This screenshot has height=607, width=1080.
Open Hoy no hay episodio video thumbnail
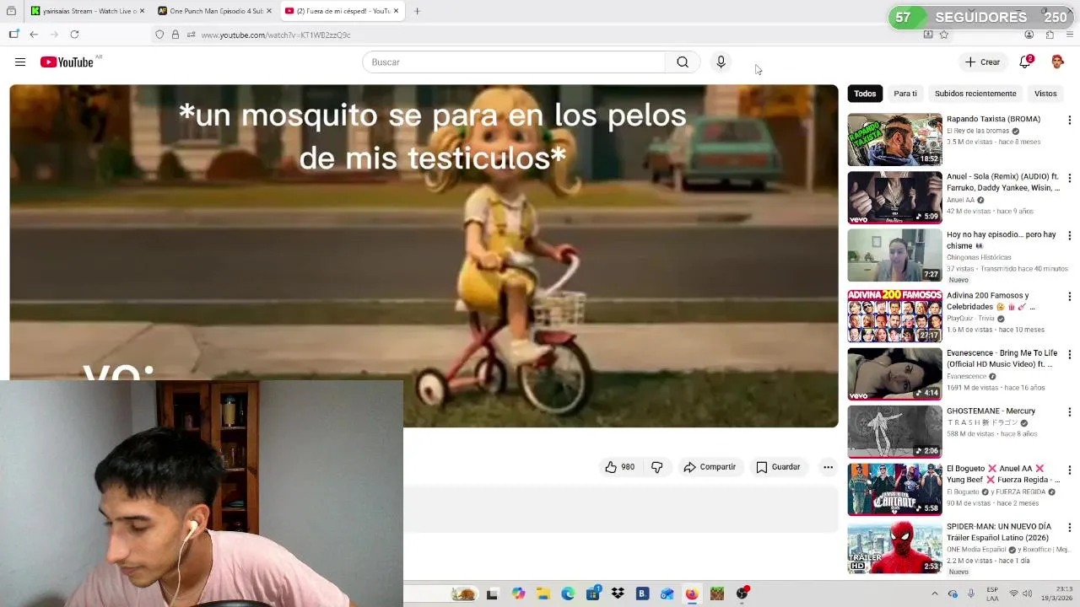click(894, 255)
